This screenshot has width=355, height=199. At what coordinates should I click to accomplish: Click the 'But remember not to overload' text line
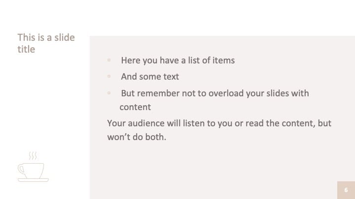[x=215, y=93]
